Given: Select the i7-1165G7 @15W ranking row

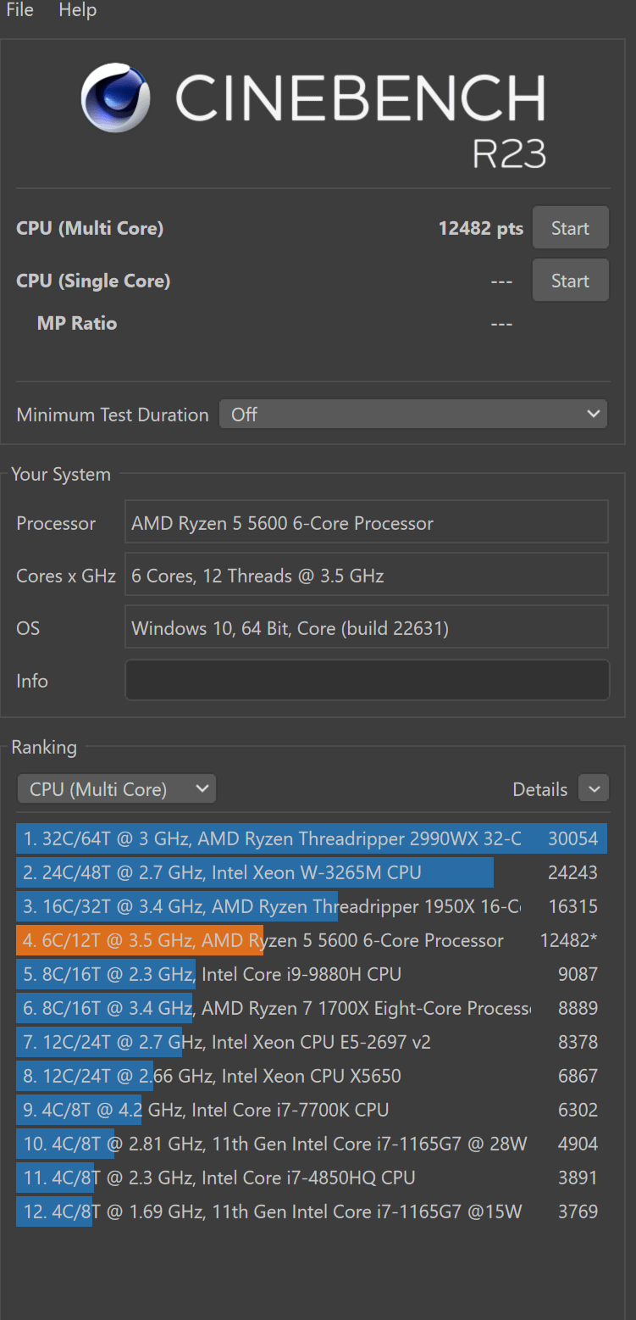Looking at the screenshot, I should tap(312, 1211).
